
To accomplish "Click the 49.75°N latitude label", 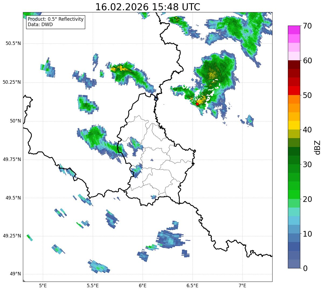I will click(12, 159).
